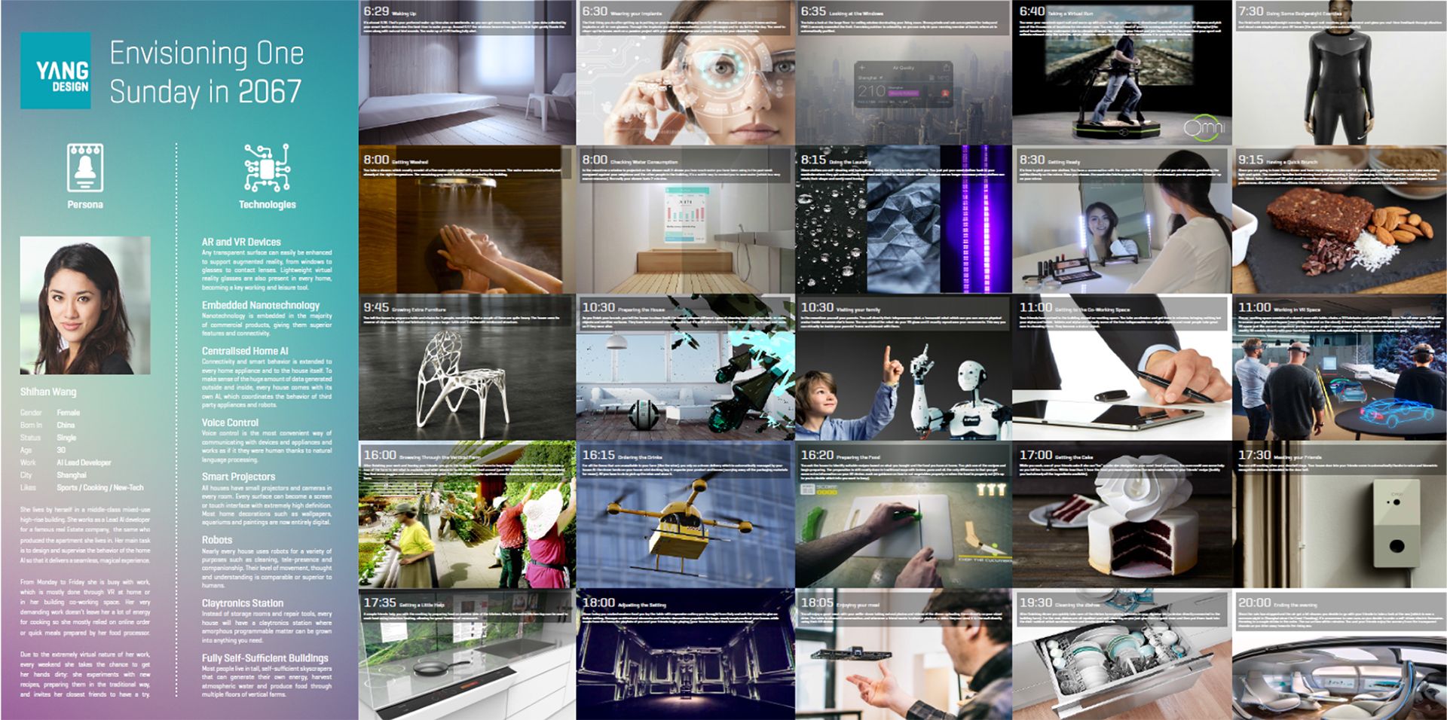Screen dimensions: 1447x720
Task: Click the Fully Self-Sufficient Buildings heading
Action: coord(265,658)
